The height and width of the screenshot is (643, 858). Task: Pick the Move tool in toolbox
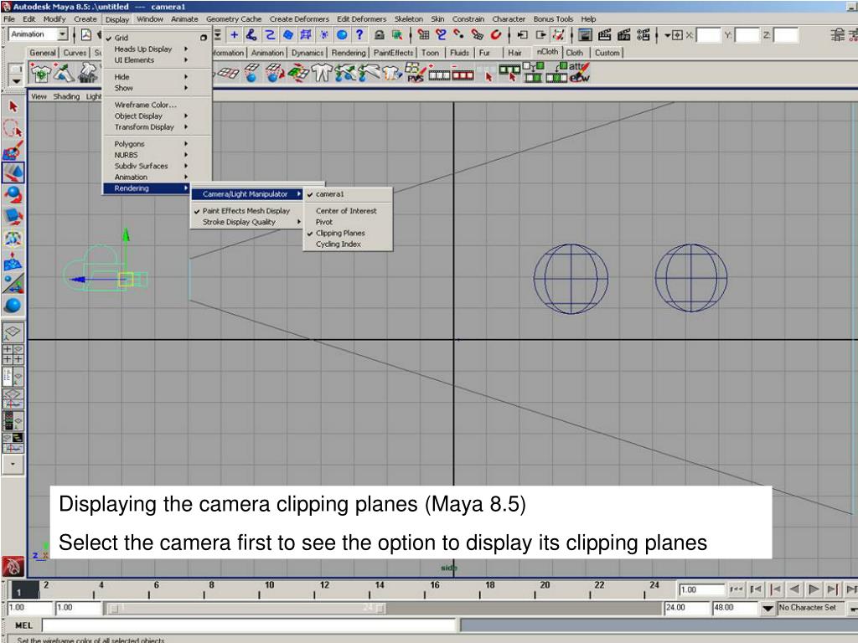pos(13,172)
